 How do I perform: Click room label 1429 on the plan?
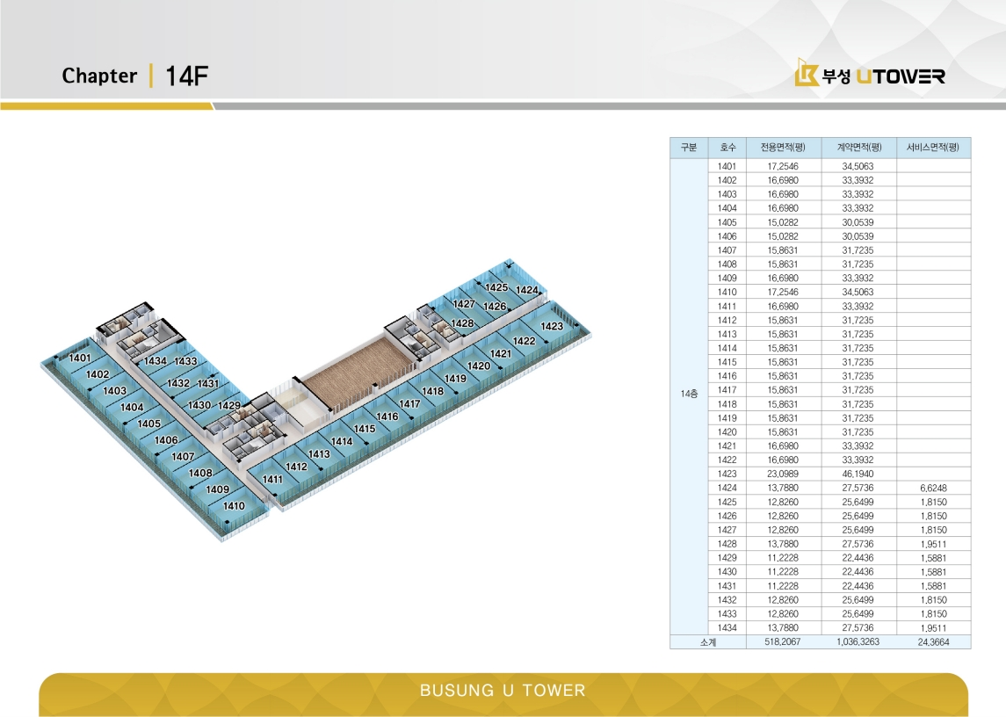click(x=229, y=406)
